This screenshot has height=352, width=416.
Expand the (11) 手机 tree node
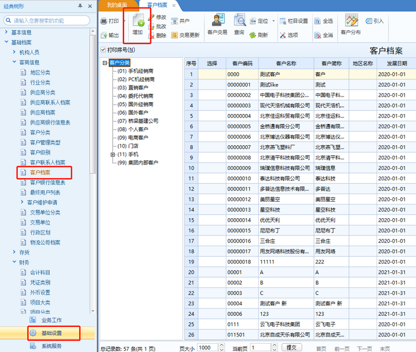click(113, 154)
